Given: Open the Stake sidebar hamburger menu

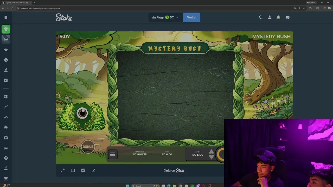Looking at the screenshot, I should click(x=6, y=17).
